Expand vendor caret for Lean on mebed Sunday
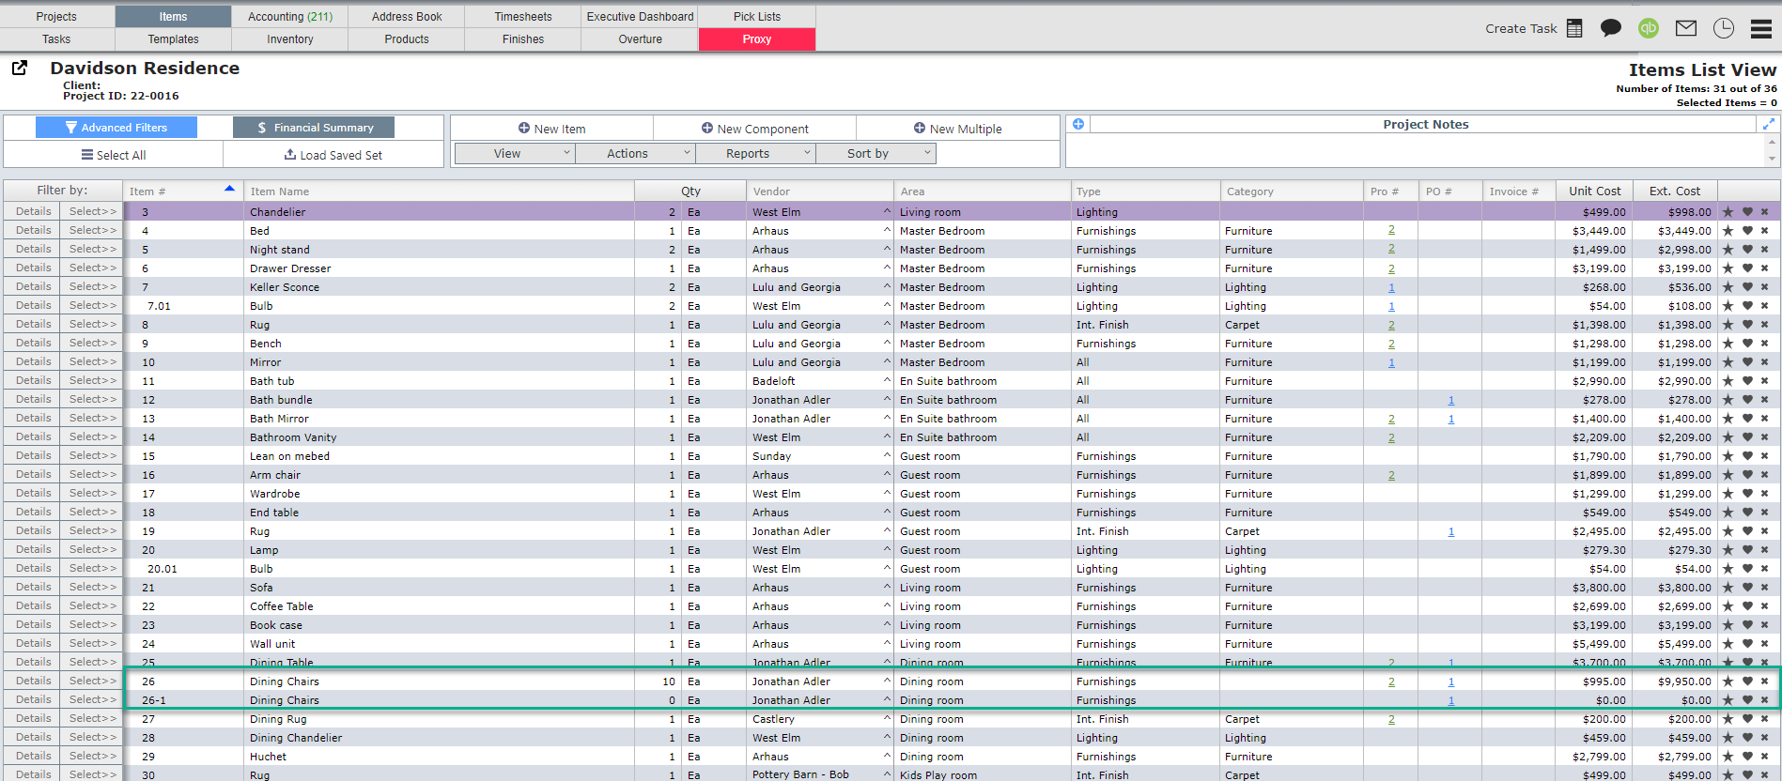Screen dimensions: 1782x781 (887, 455)
